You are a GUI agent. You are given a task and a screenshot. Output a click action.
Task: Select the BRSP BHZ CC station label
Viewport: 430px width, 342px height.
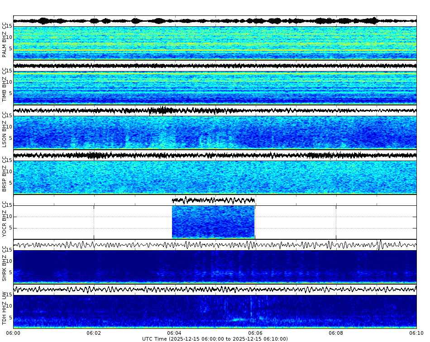point(5,174)
